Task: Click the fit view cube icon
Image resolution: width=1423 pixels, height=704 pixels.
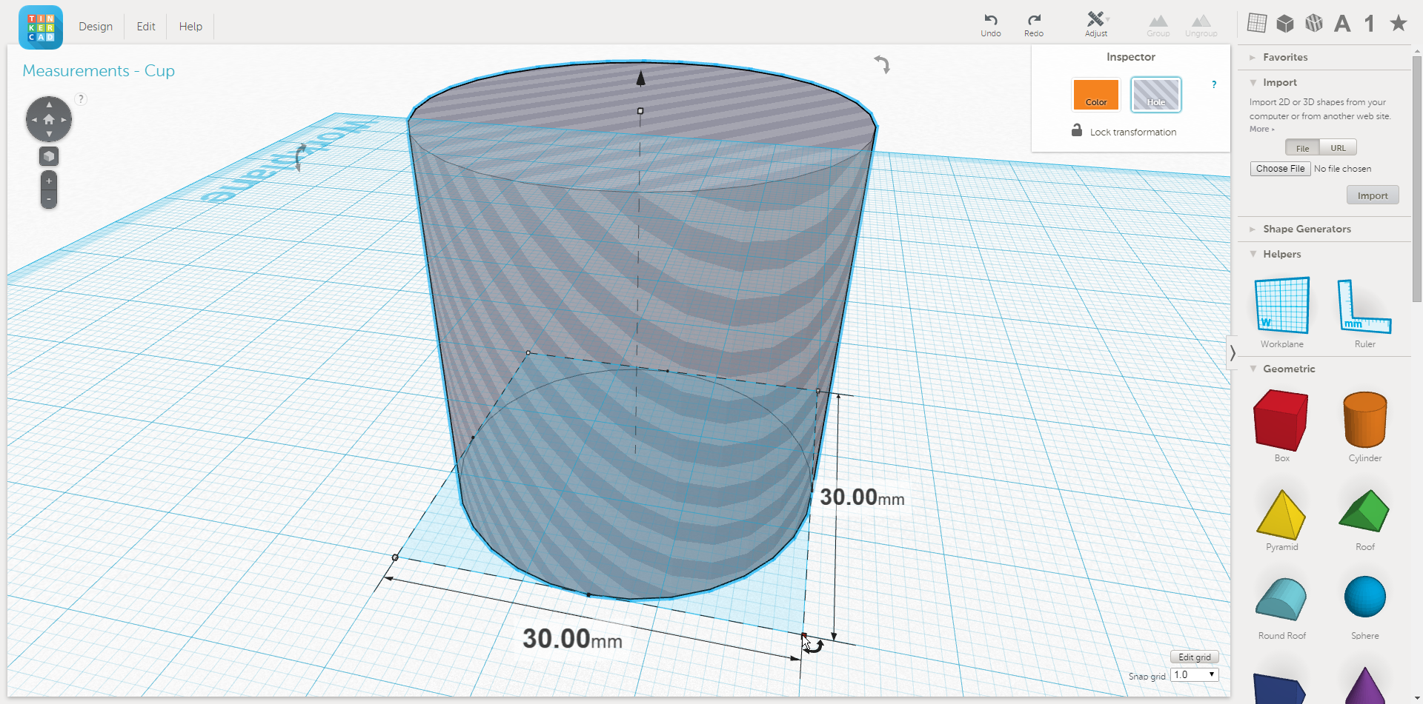Action: pos(49,156)
